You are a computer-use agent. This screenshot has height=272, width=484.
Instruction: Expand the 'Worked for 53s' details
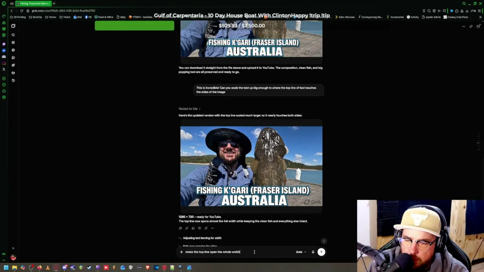click(189, 109)
